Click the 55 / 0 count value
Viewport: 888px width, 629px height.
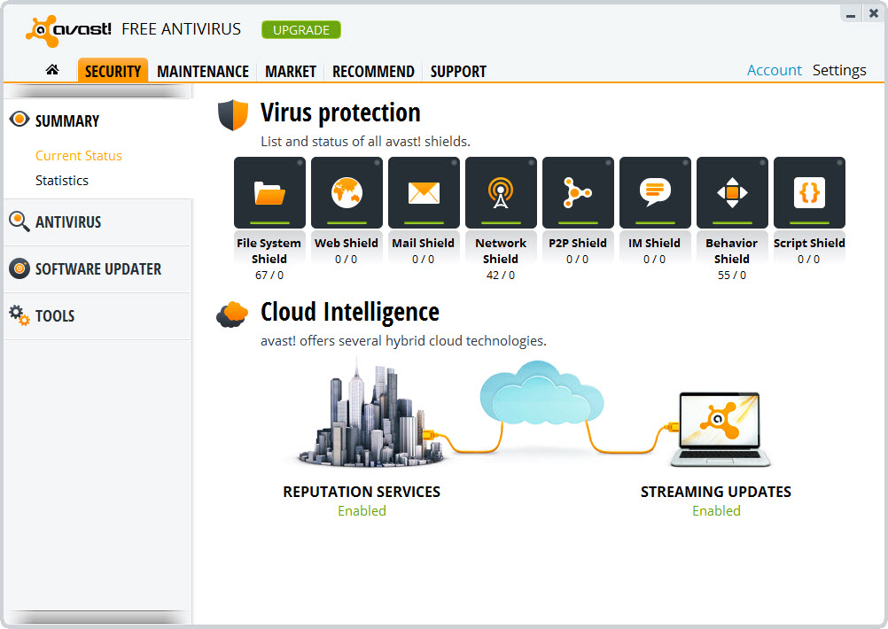(732, 276)
